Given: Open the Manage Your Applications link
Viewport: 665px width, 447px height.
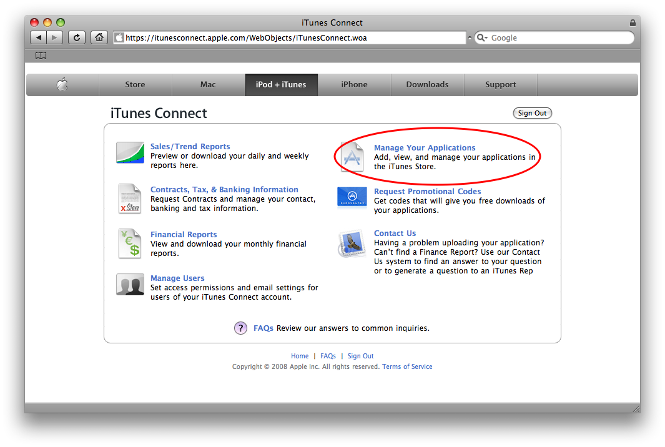Looking at the screenshot, I should [425, 147].
